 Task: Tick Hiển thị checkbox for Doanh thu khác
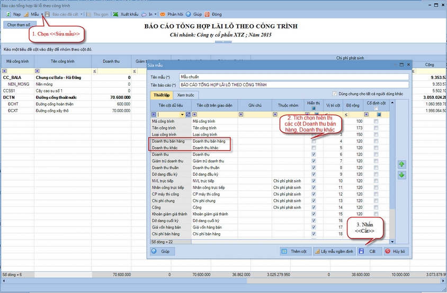coord(314,148)
